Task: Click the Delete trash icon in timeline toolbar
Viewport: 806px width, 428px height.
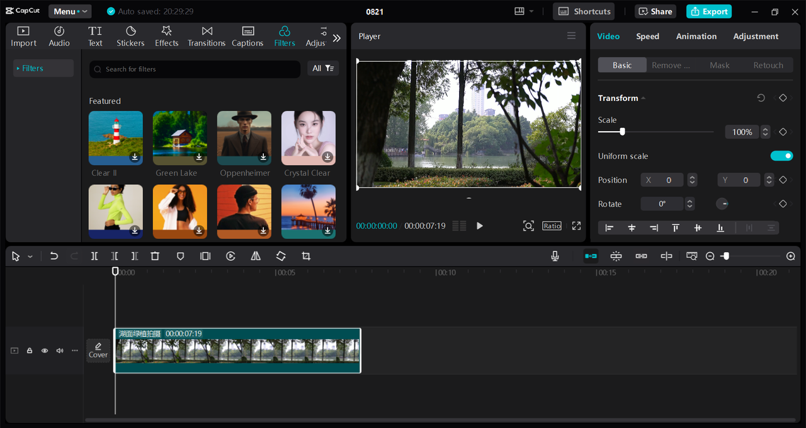Action: pos(155,257)
